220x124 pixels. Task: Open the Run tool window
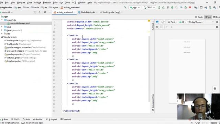click(4, 119)
